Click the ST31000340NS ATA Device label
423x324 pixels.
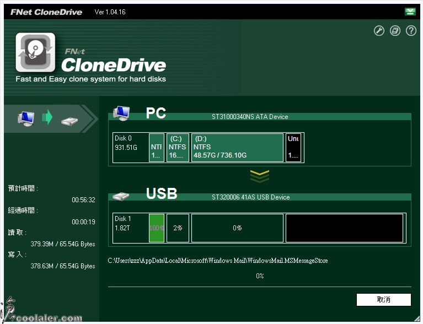click(250, 117)
